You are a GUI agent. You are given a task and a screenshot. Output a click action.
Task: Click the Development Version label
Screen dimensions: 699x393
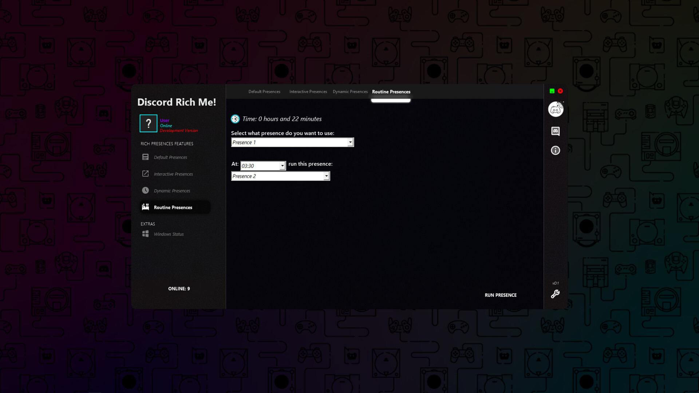tap(179, 130)
